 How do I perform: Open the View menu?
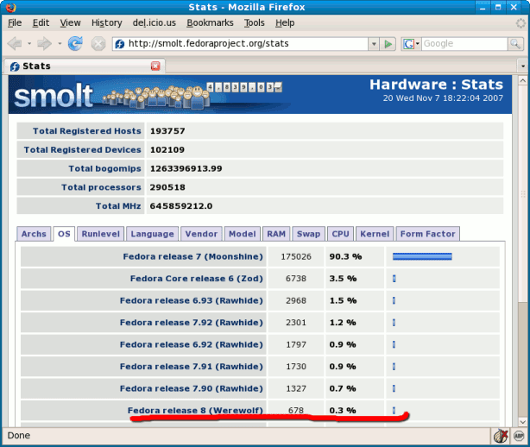[70, 22]
